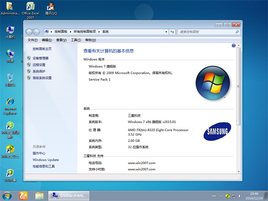Open the Internet Explorer desktop icon

click(10, 106)
